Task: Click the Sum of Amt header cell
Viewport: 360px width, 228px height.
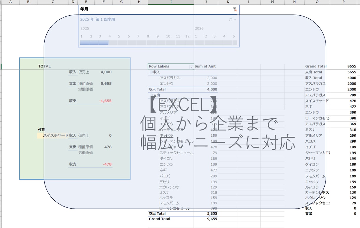Action: coord(205,66)
